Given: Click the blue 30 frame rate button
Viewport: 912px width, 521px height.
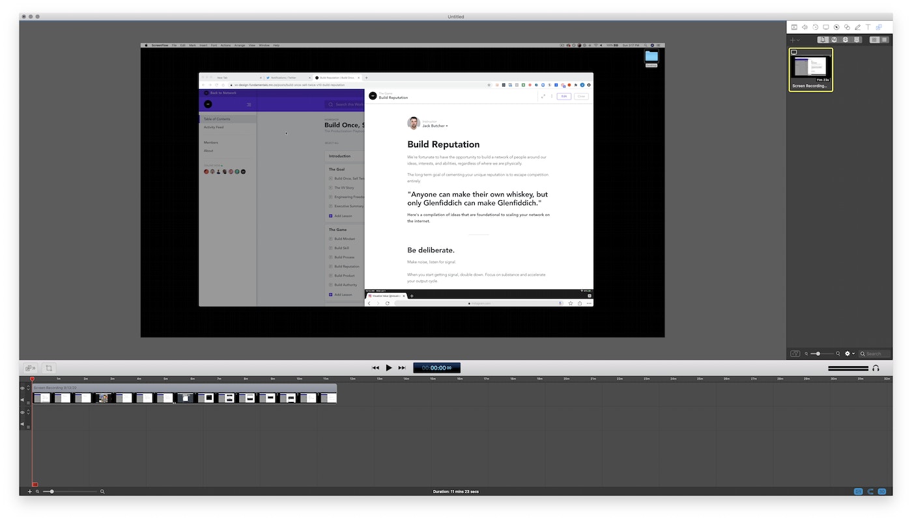Looking at the screenshot, I should 882,492.
